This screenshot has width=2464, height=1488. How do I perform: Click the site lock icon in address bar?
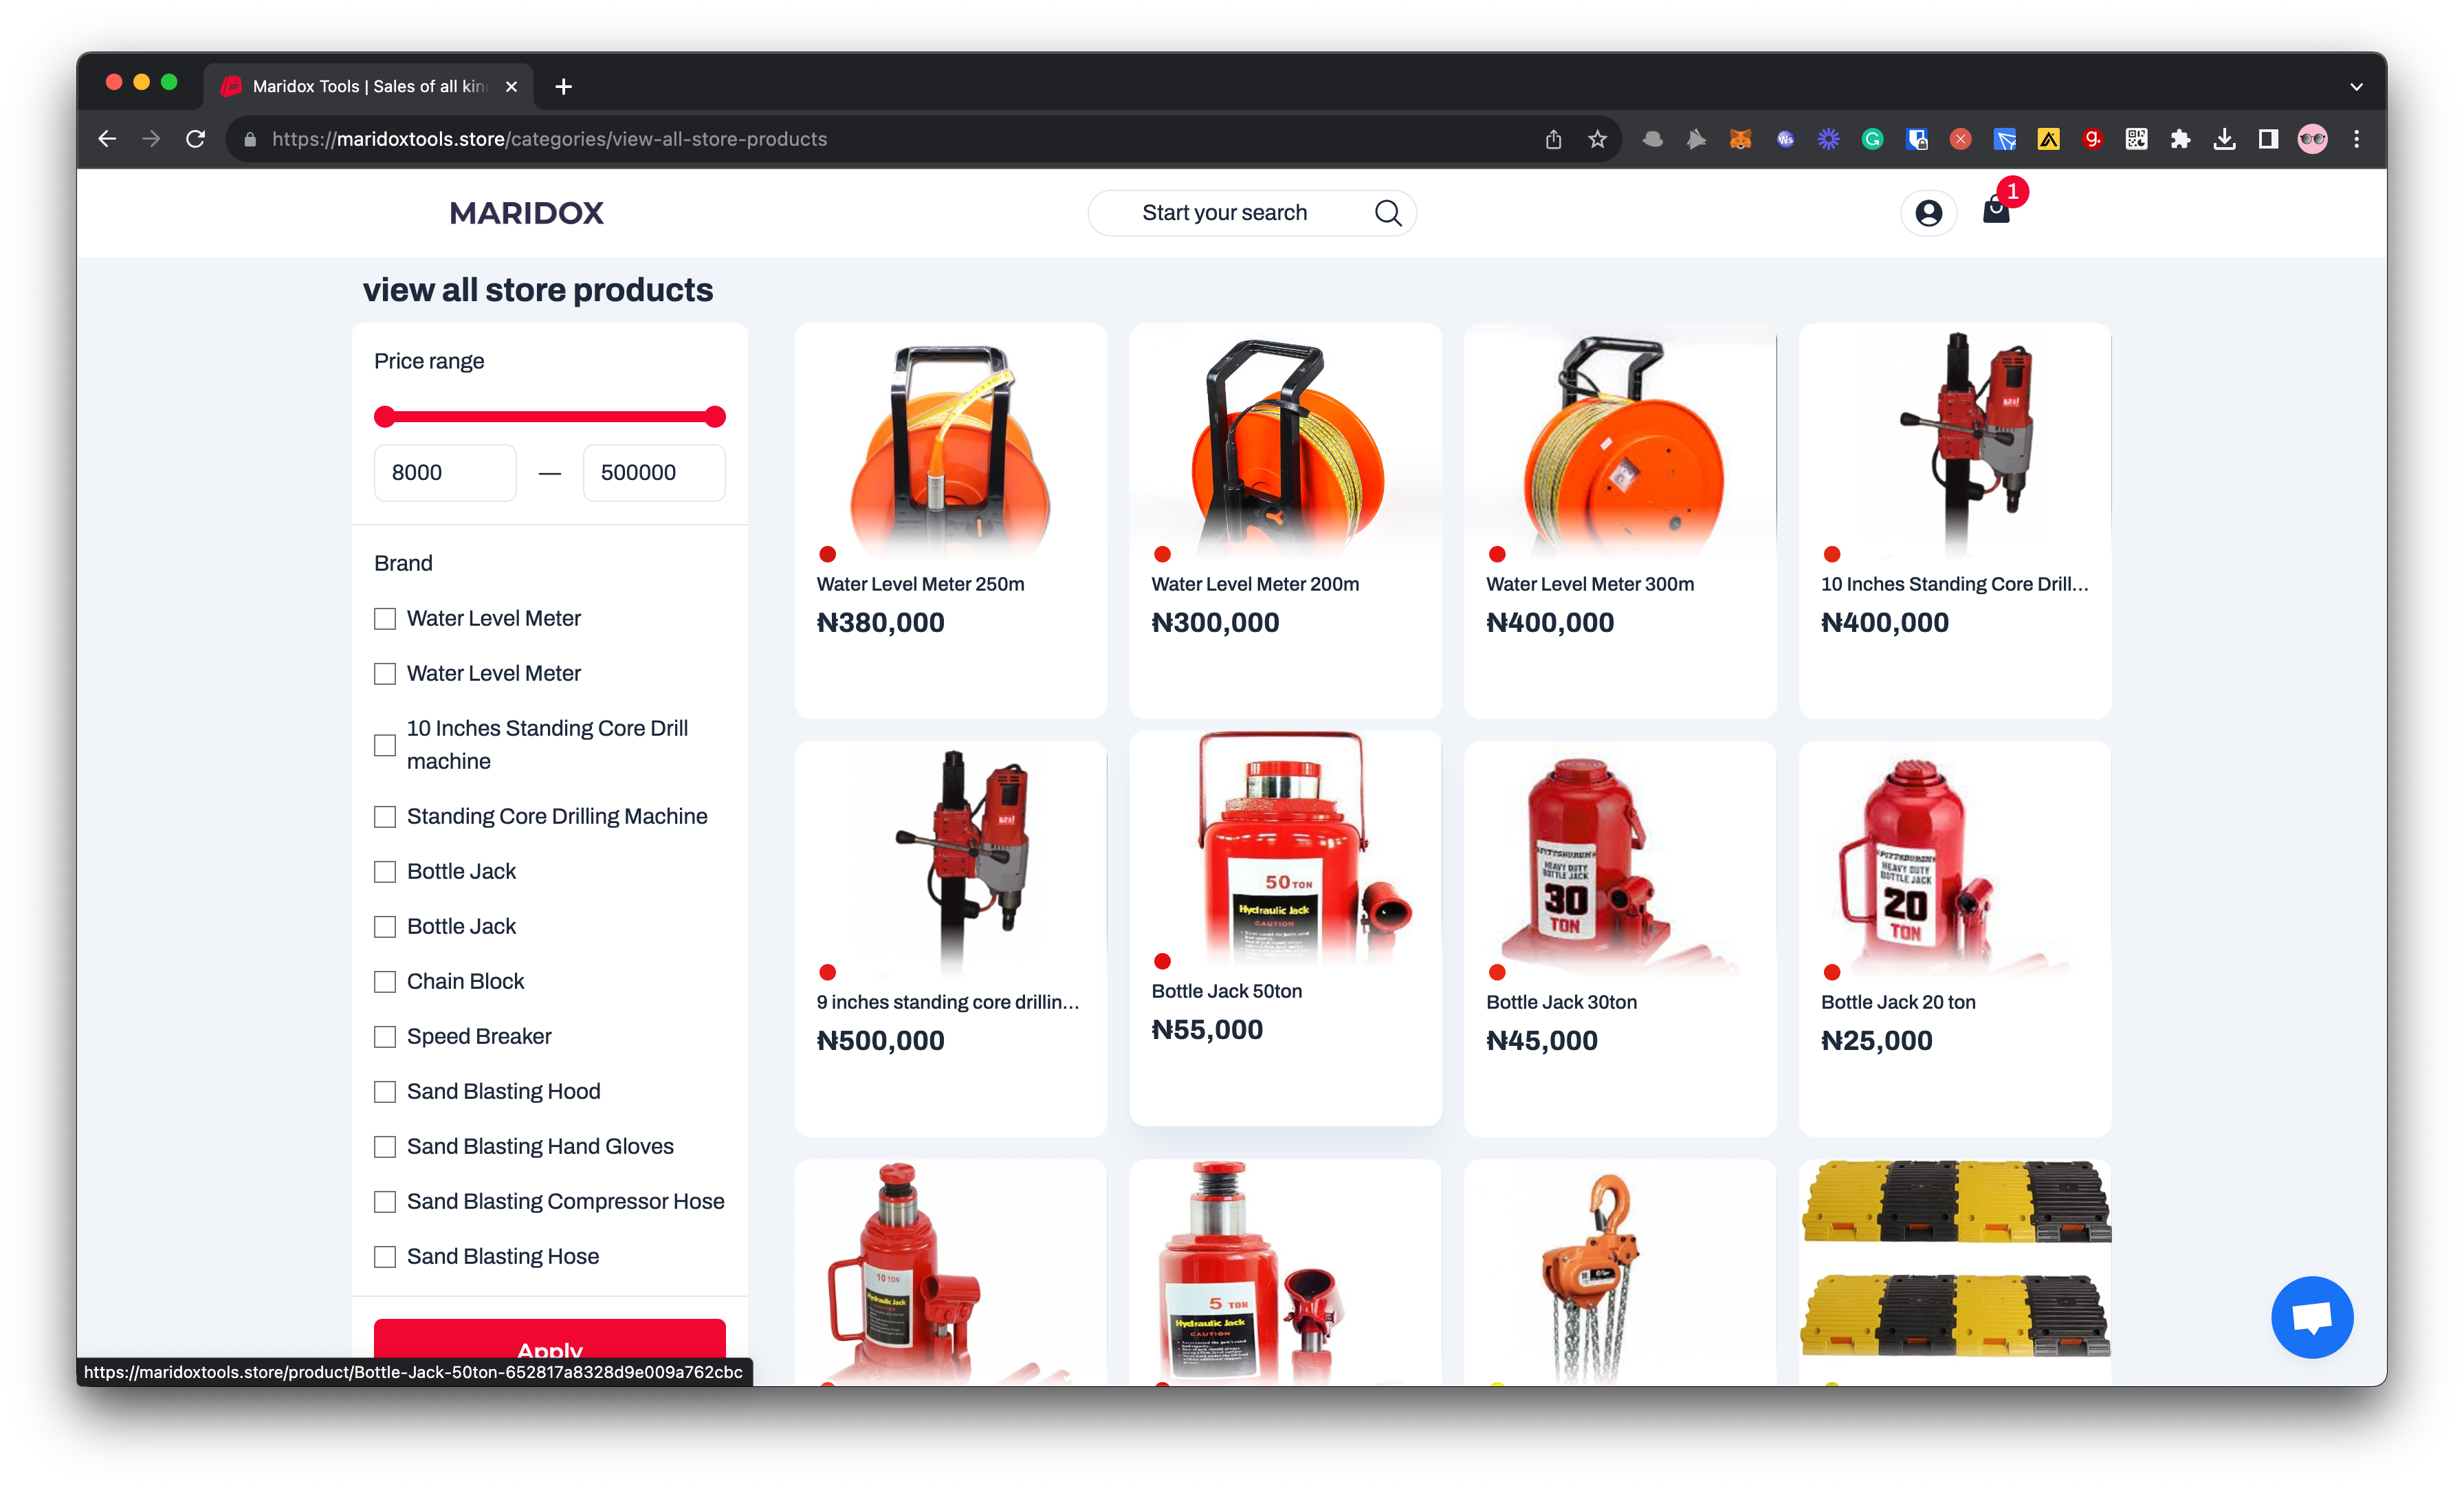(x=250, y=139)
